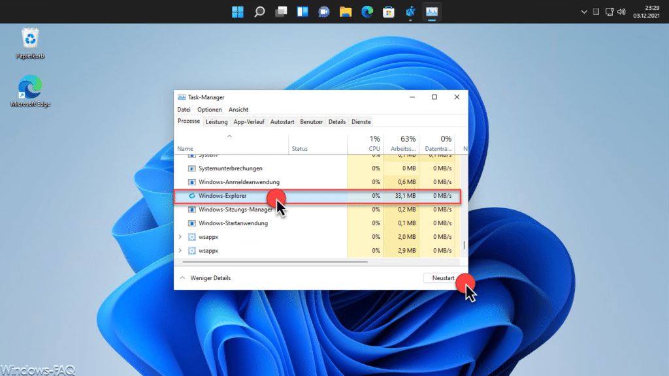Viewport: 669px width, 376px height.
Task: Click the Task-Manager title bar icon
Action: (x=182, y=97)
